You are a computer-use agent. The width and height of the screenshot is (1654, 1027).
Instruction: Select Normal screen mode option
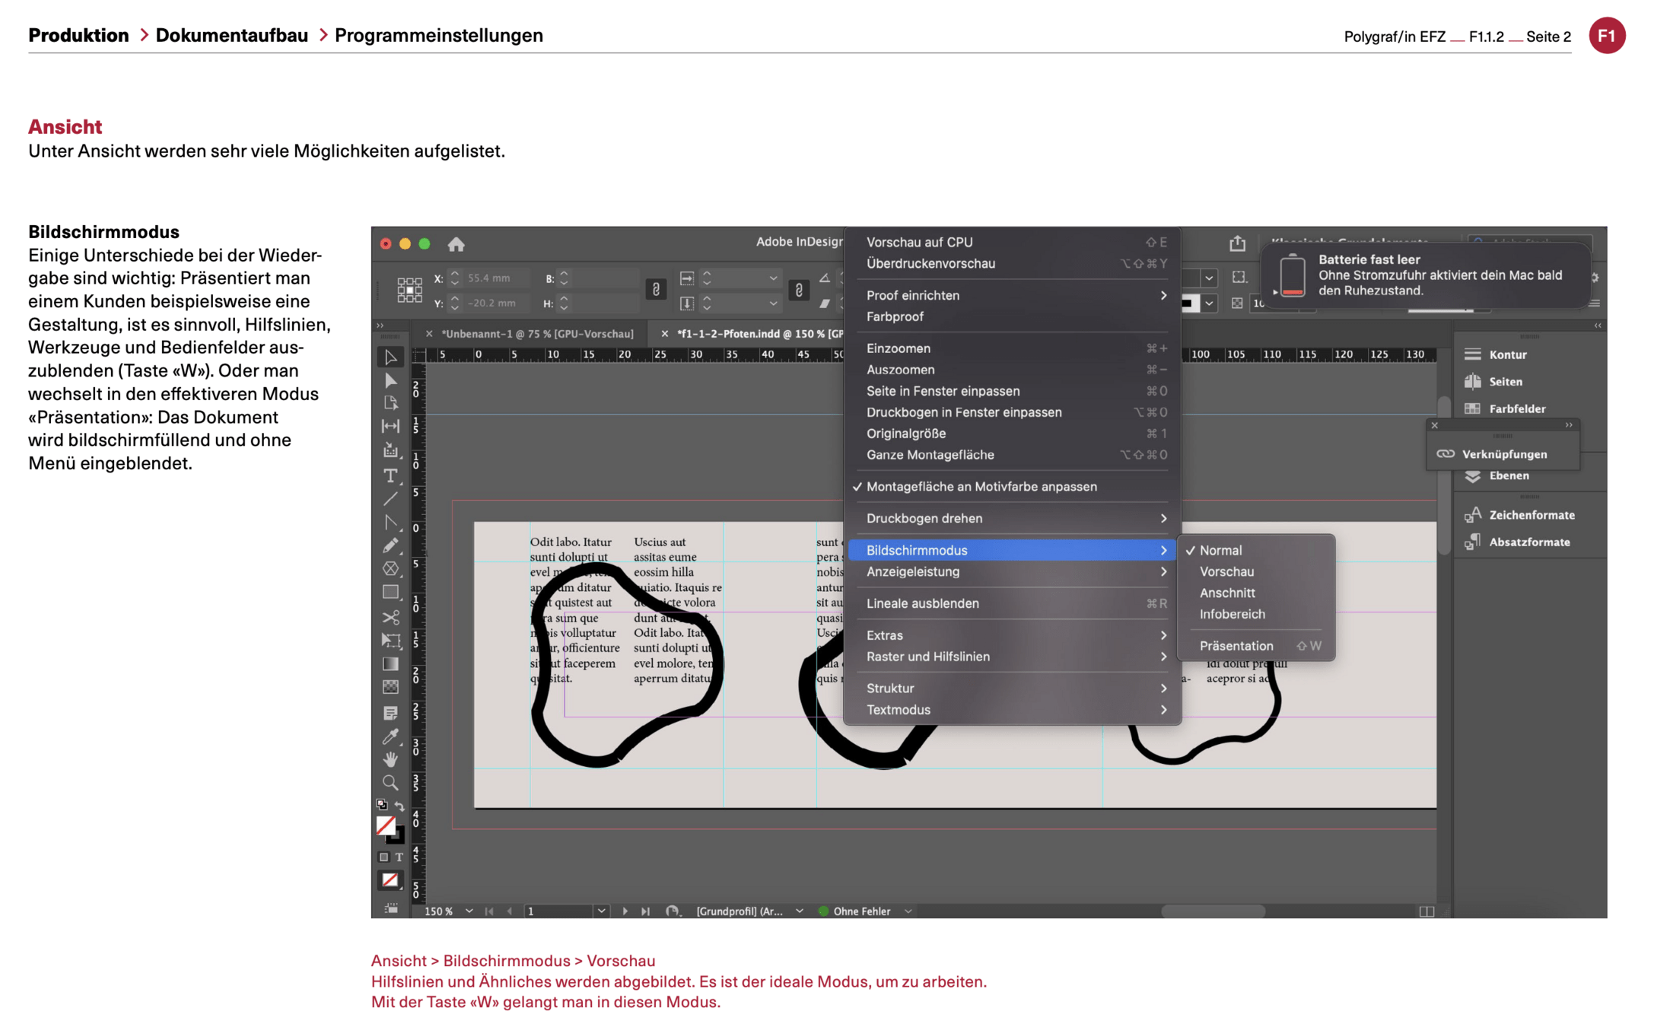[x=1220, y=550]
